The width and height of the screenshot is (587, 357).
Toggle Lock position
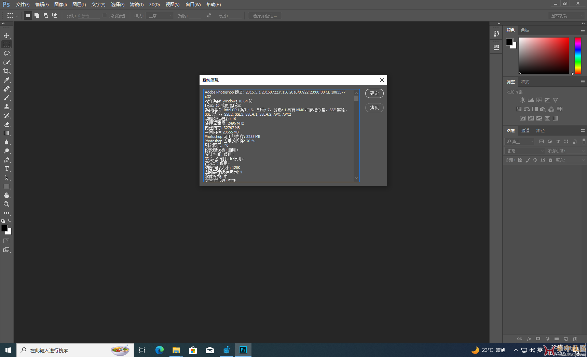535,160
